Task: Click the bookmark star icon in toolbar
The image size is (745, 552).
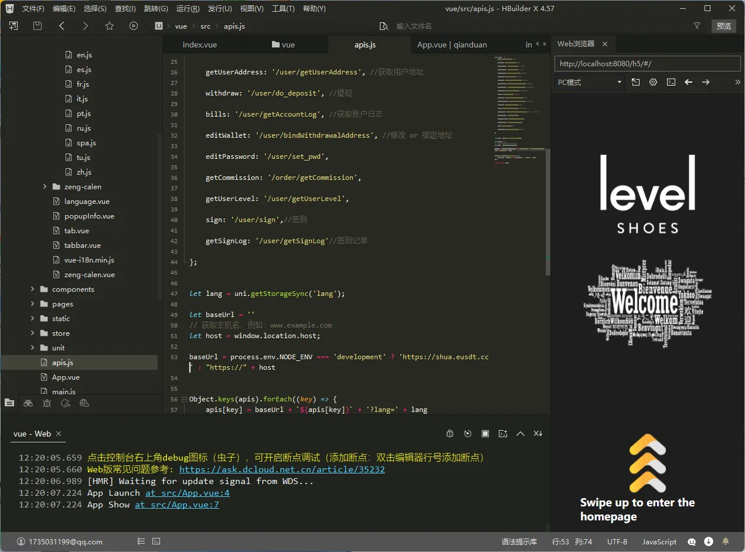Action: (110, 26)
